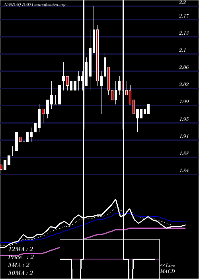199x279 pixels.
Task: Click the 1.88 price axis label
Action: coord(184,153)
